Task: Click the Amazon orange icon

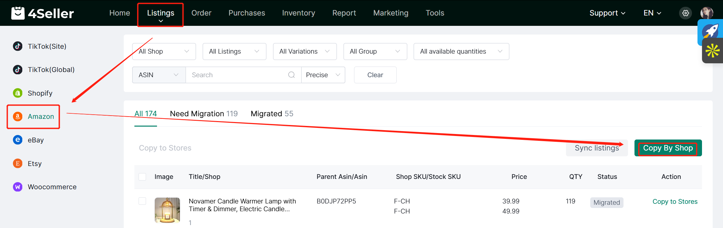Action: [18, 116]
